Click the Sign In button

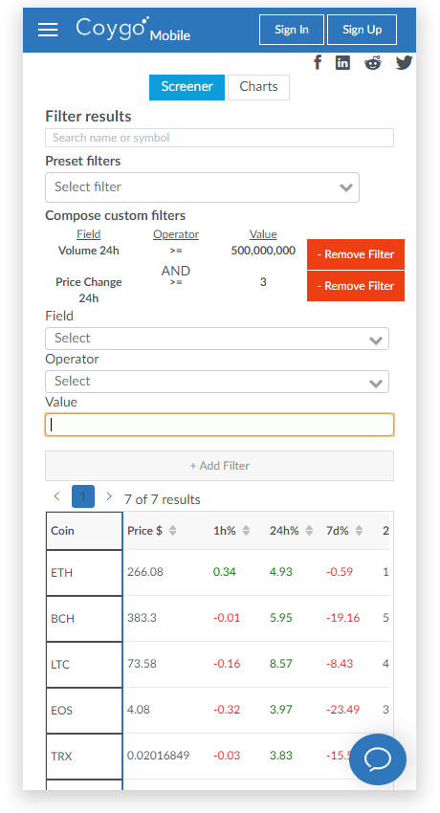point(292,30)
